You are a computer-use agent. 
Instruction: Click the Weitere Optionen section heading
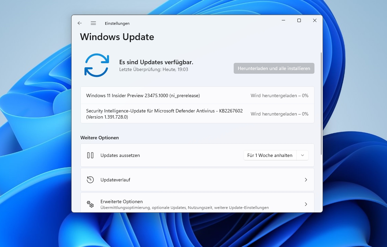(x=99, y=138)
